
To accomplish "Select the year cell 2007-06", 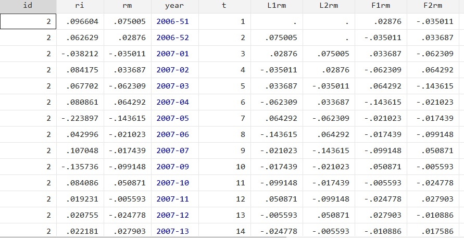I will click(x=174, y=134).
